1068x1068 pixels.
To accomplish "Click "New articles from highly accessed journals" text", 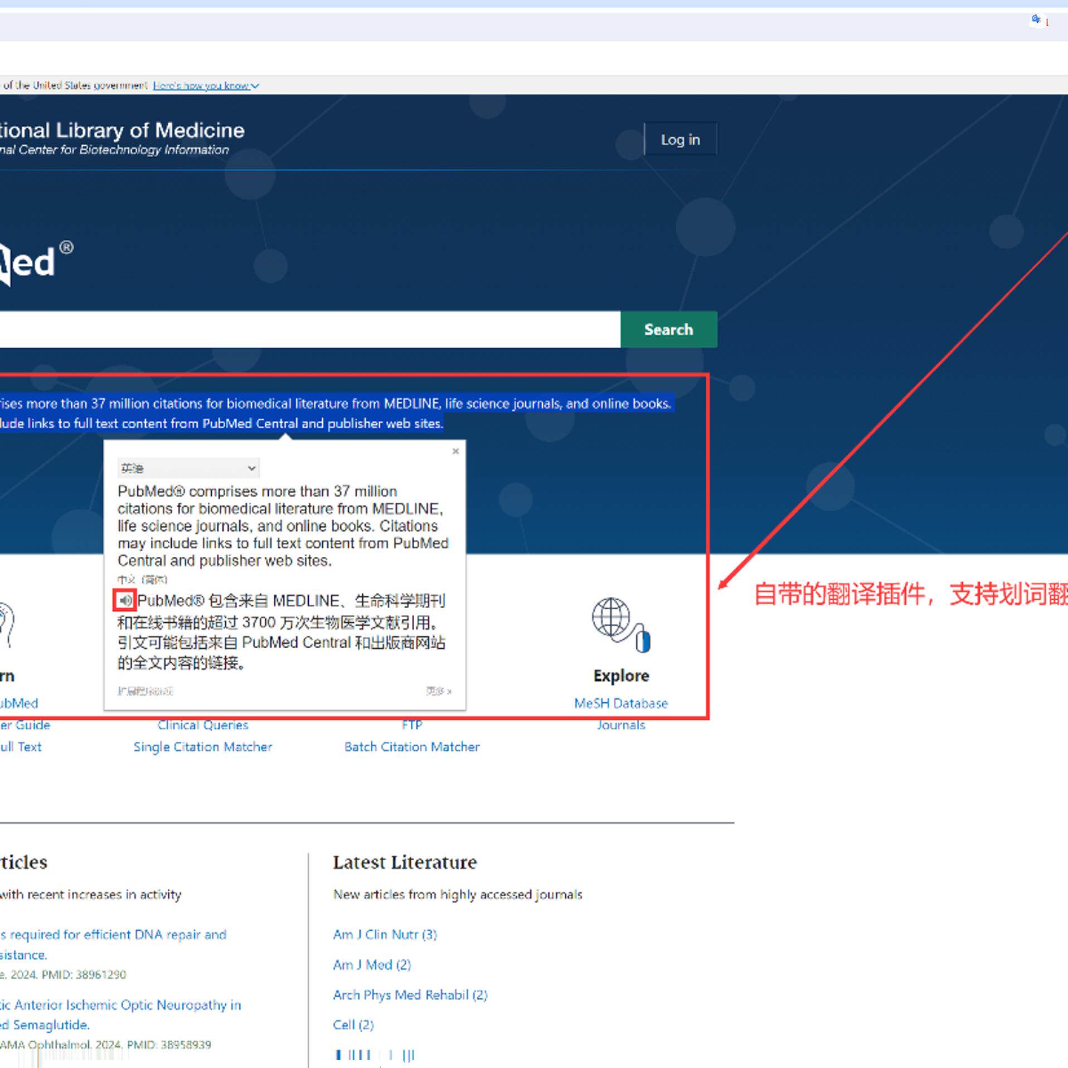I will point(458,895).
